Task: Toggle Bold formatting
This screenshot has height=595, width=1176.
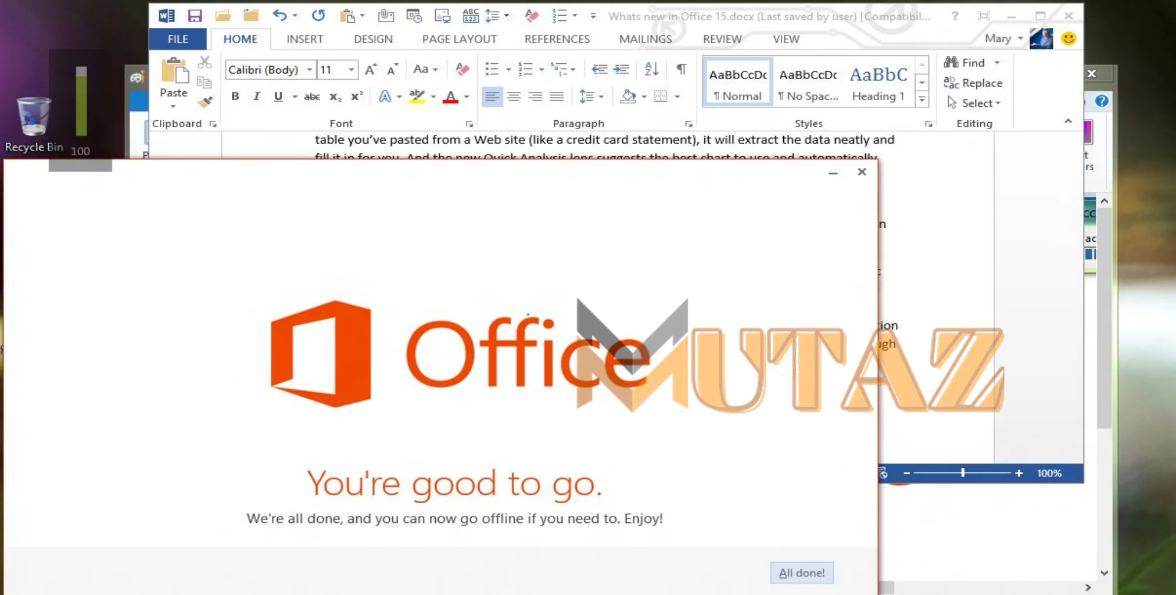Action: (x=235, y=96)
